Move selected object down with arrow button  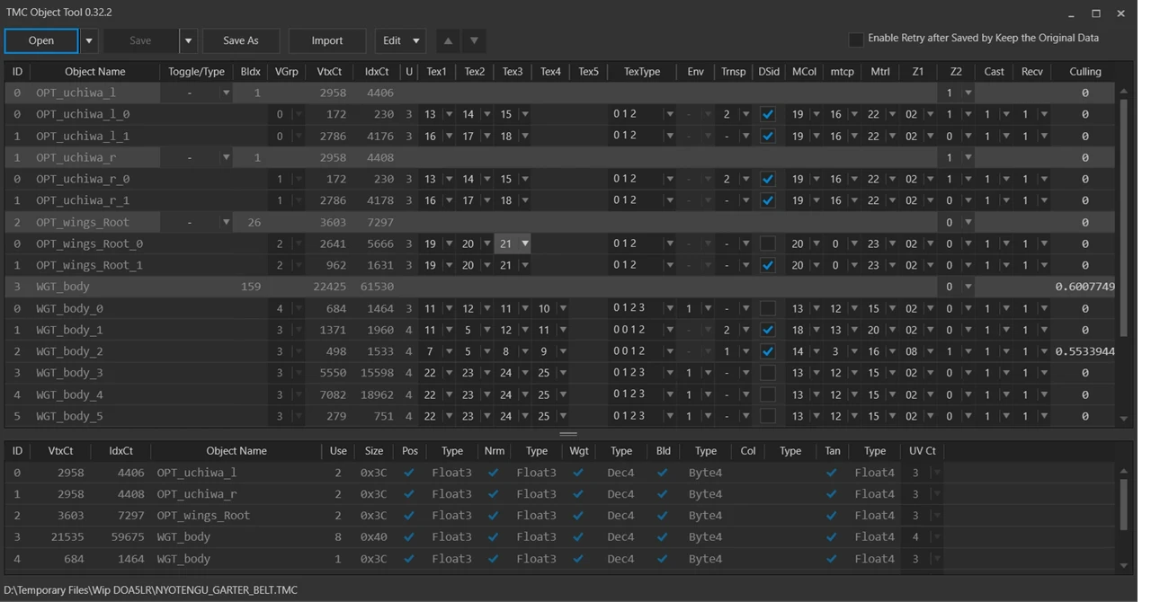474,40
